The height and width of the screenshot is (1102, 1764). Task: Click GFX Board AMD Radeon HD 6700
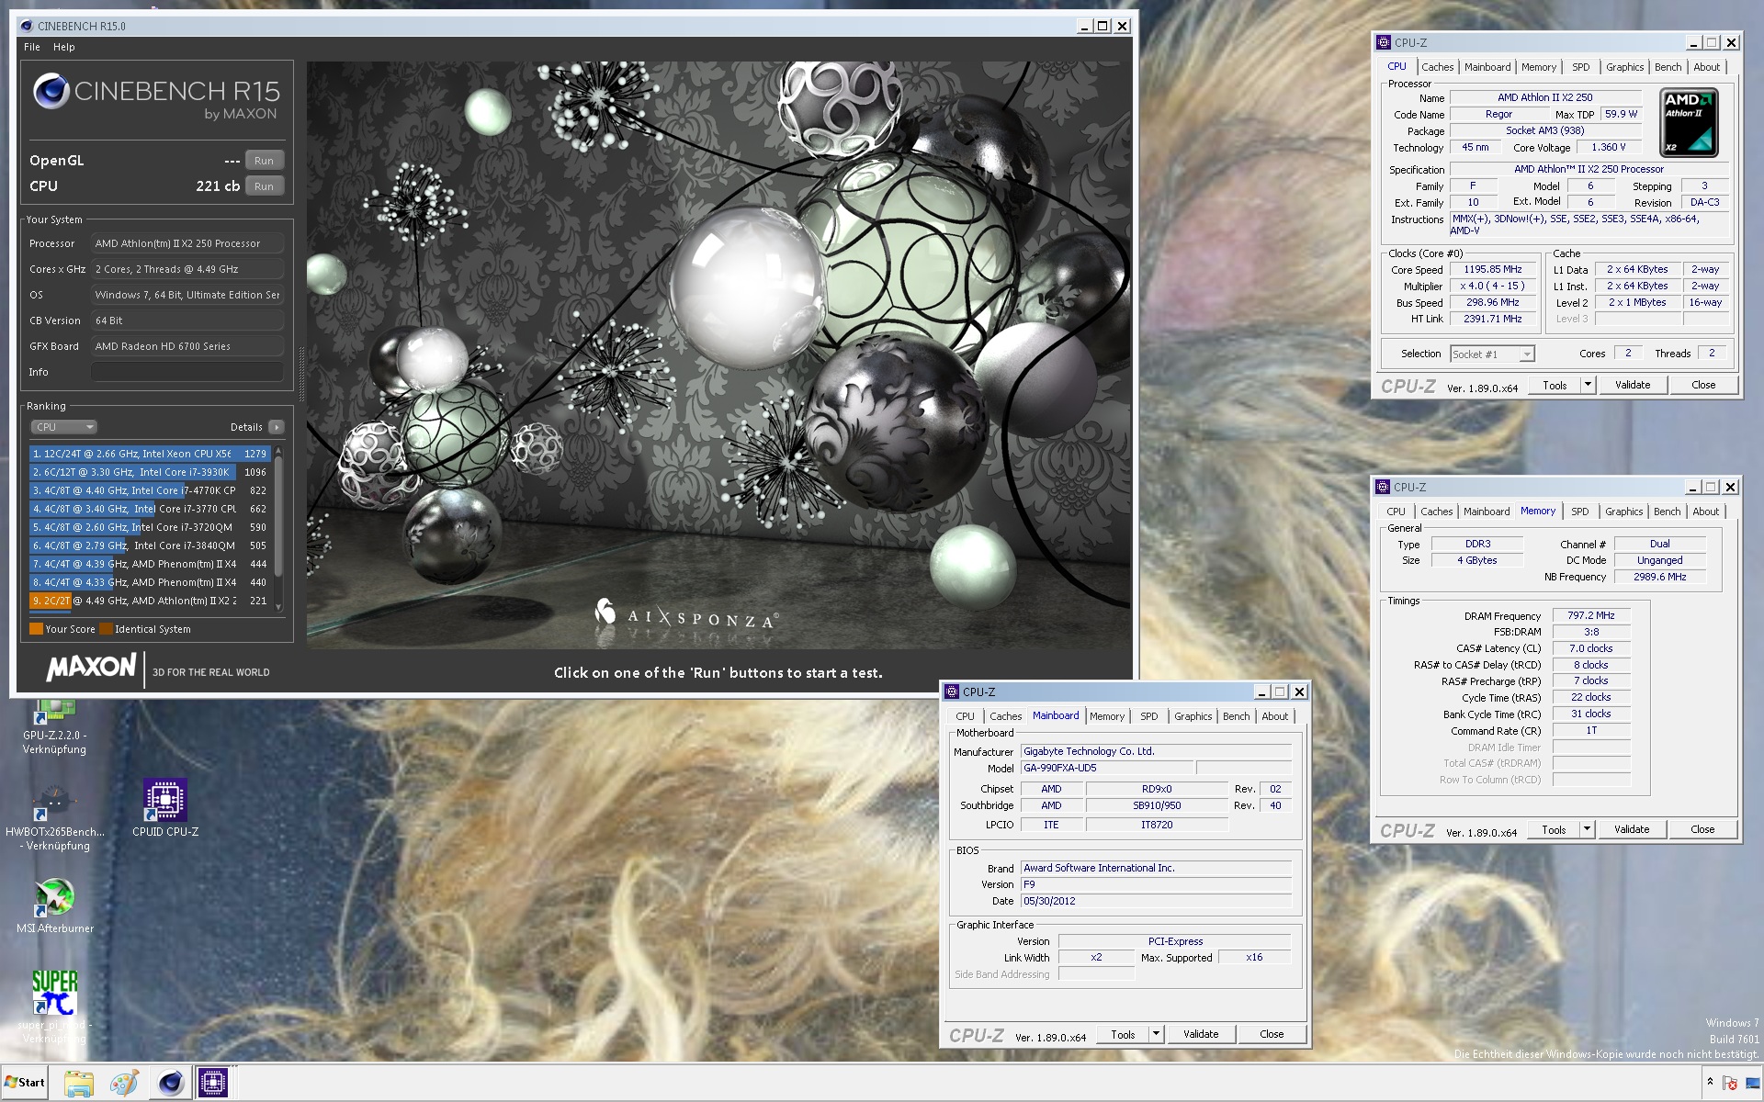pos(187,346)
